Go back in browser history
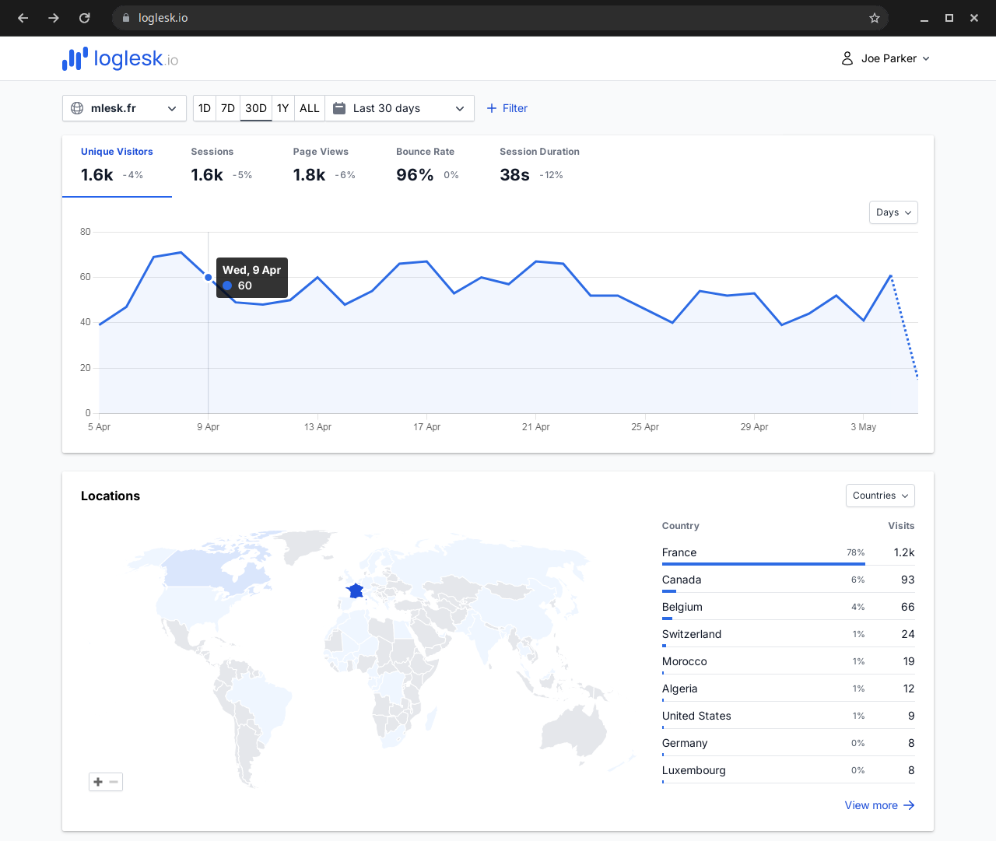 23,18
